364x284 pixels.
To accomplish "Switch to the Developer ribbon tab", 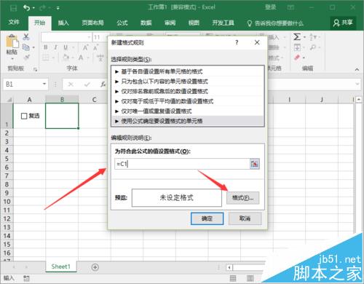I will tap(223, 23).
